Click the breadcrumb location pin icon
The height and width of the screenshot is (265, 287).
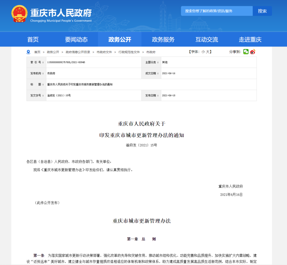(28, 52)
